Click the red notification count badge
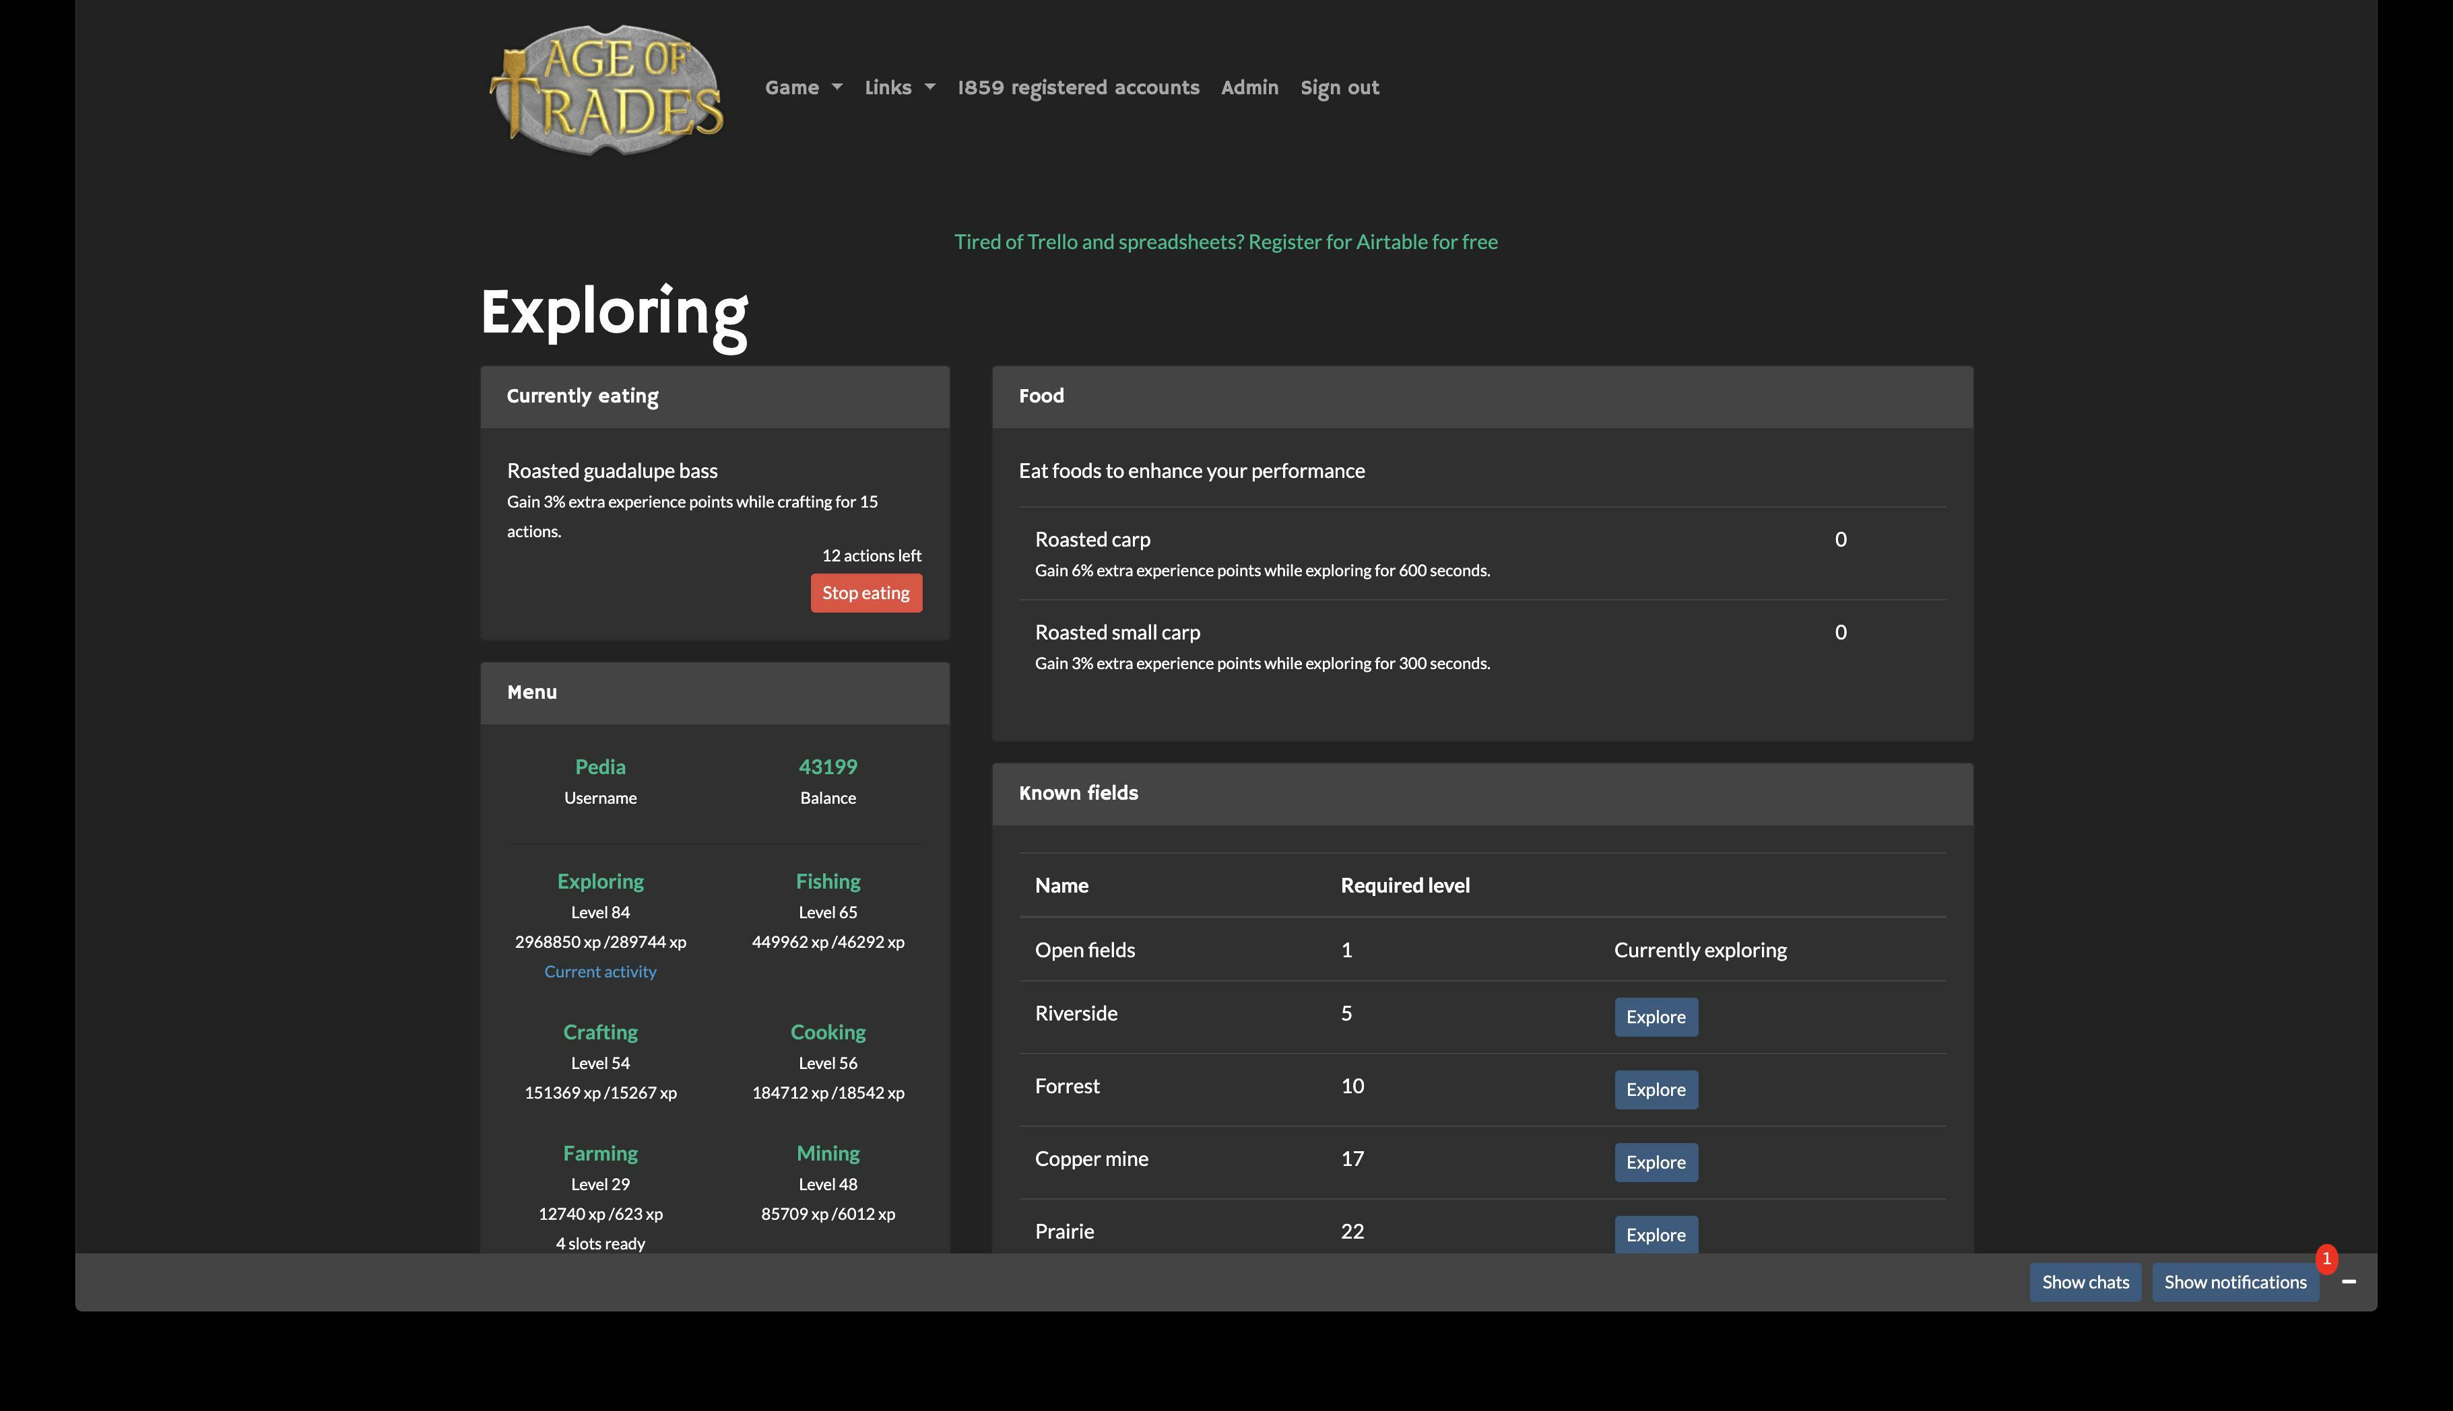Screen dimensions: 2453x1411 (x=2325, y=1258)
